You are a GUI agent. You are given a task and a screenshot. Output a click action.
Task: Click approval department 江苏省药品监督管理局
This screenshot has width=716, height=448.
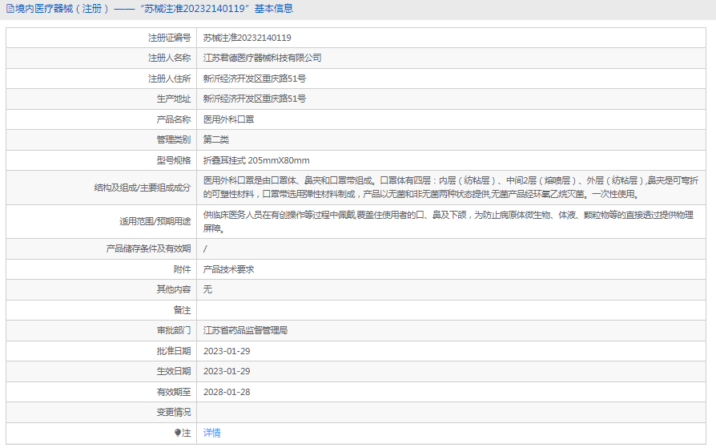pos(245,330)
